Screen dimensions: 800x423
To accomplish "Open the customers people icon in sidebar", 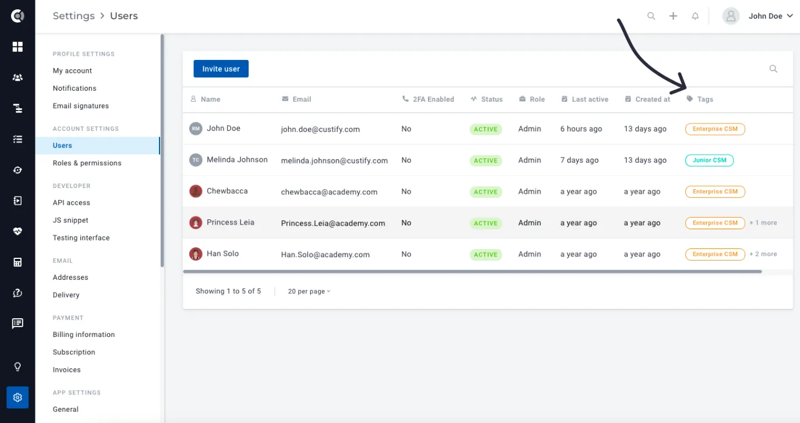I will pos(17,77).
